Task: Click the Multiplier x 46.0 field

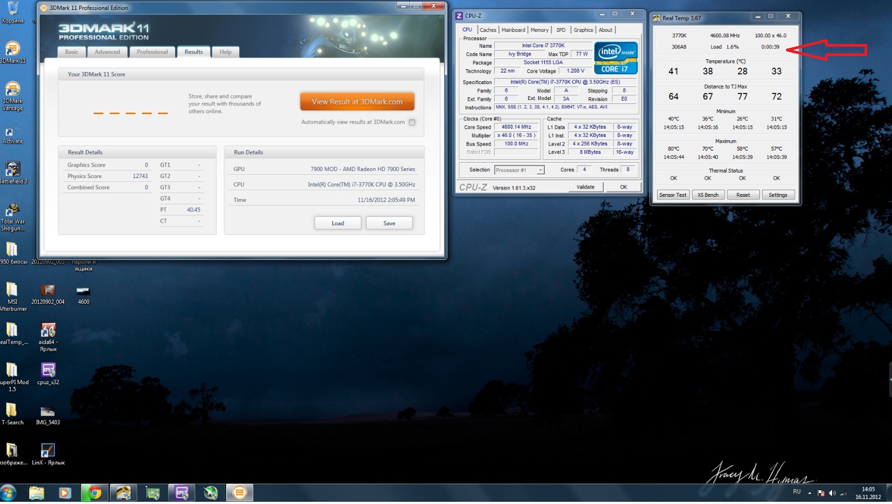Action: [516, 135]
